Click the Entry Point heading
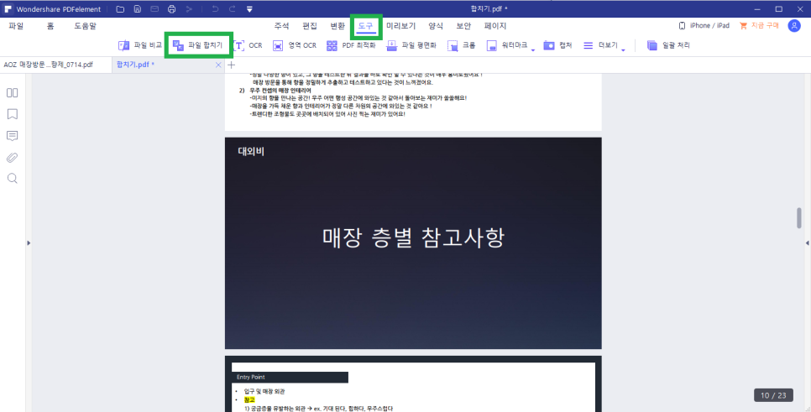This screenshot has width=811, height=412. click(x=251, y=378)
